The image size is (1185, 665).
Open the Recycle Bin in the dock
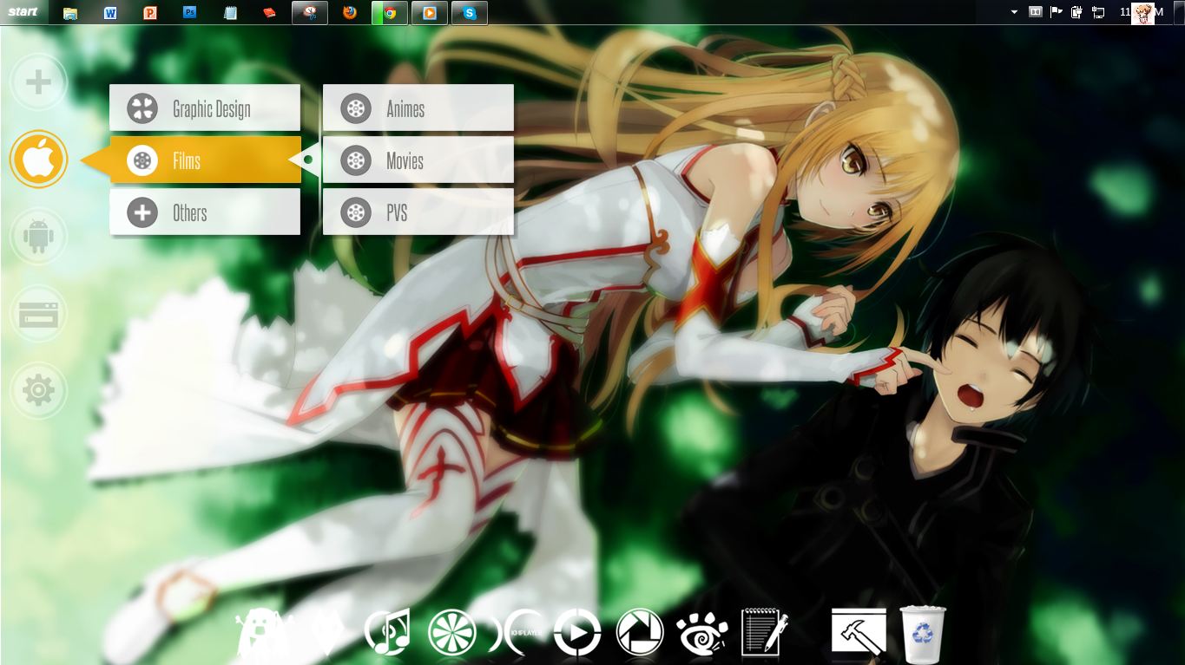pyautogui.click(x=922, y=632)
